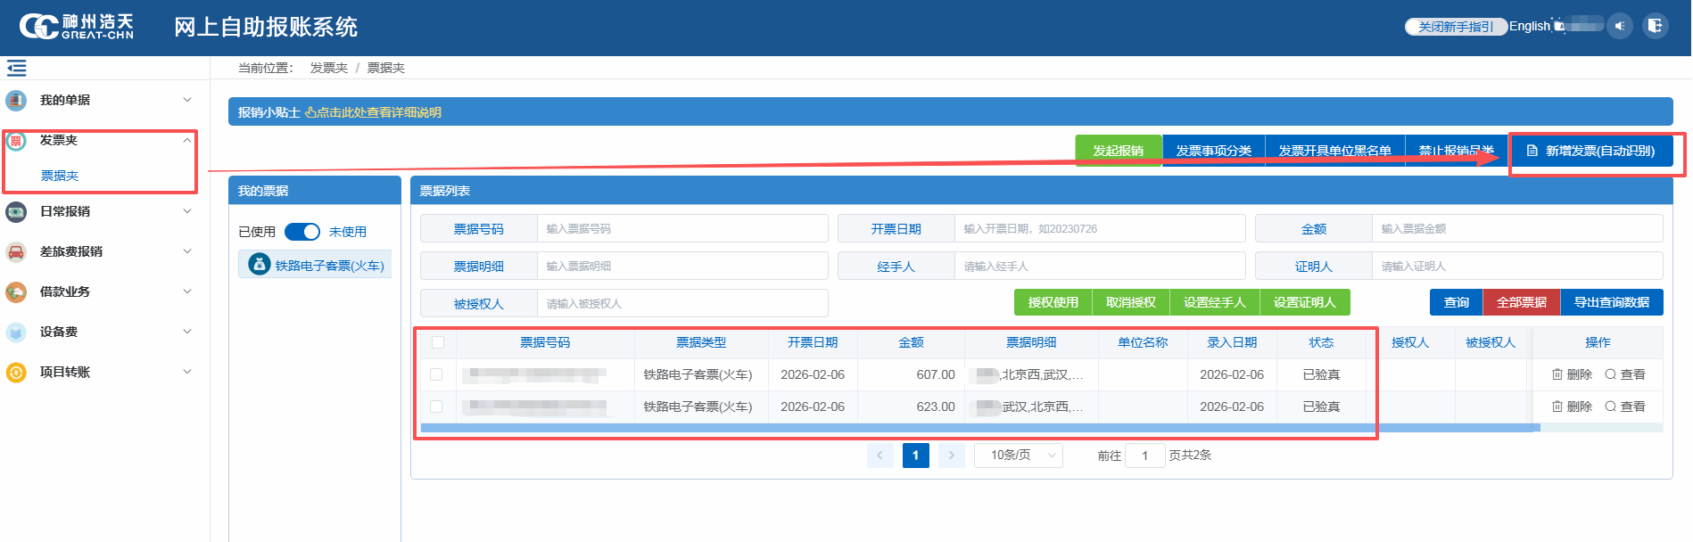
Task: Click the 新增发票(自动识别) button
Action: tap(1590, 151)
